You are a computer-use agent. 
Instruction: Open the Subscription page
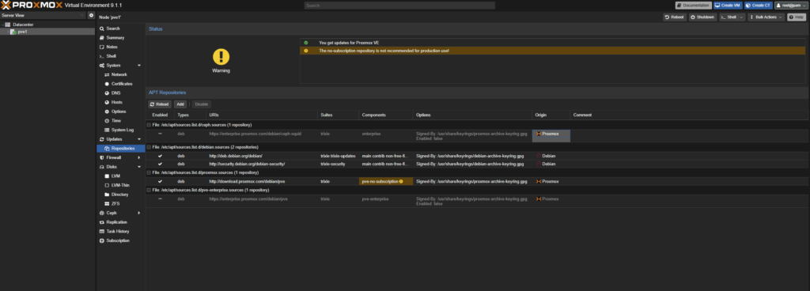117,240
